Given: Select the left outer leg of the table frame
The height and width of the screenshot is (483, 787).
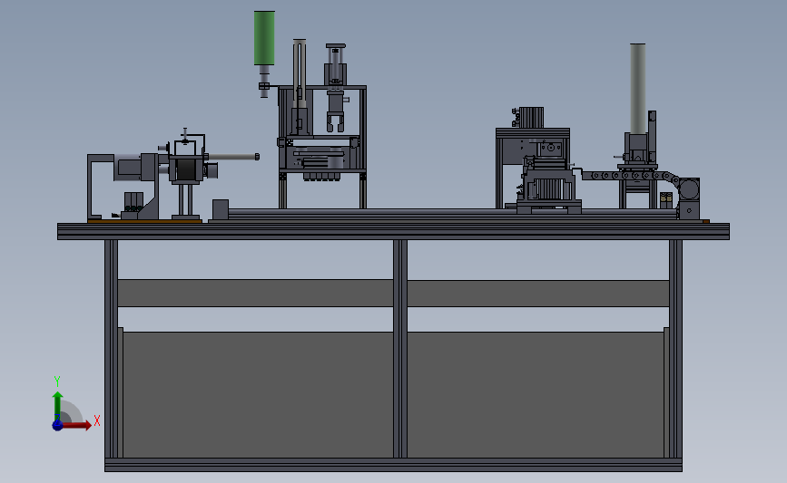Looking at the screenshot, I should click(x=111, y=349).
